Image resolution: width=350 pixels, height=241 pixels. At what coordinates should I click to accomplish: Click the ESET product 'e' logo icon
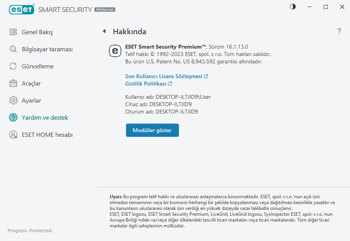point(115,51)
